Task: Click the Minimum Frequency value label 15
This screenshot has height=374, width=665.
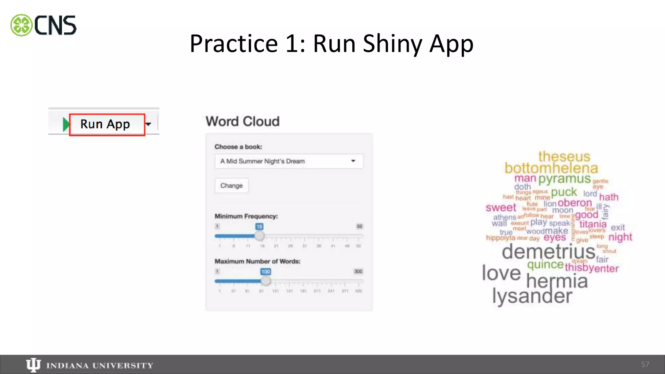Action: click(x=259, y=226)
